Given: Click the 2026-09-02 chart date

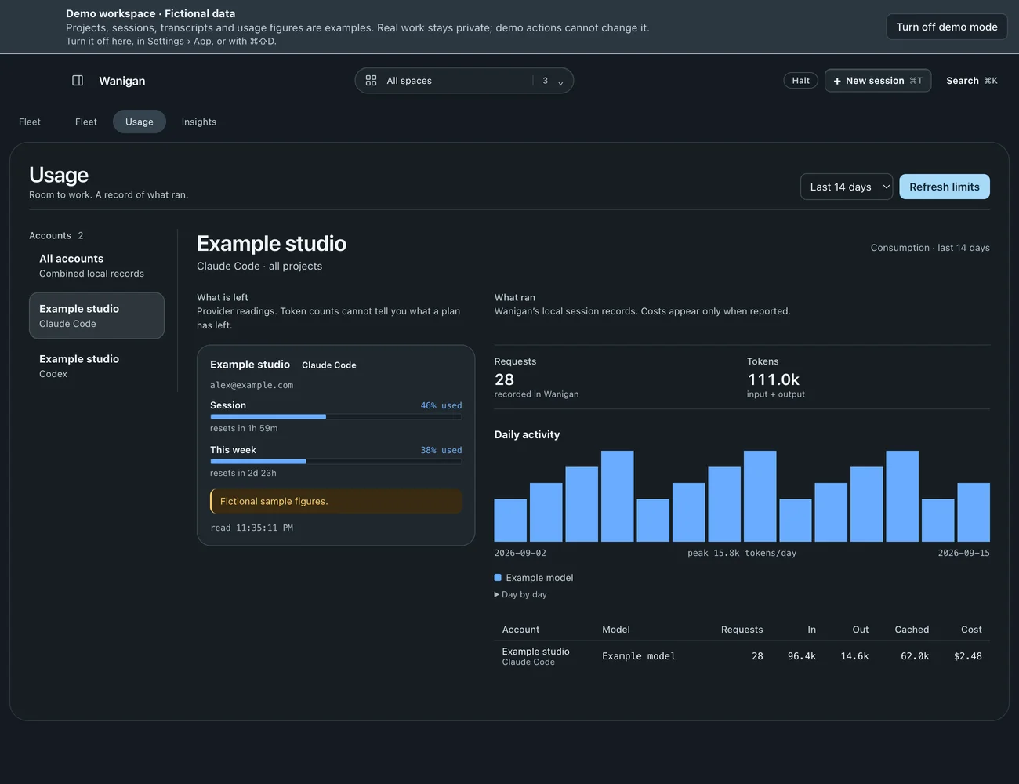Looking at the screenshot, I should pyautogui.click(x=520, y=553).
